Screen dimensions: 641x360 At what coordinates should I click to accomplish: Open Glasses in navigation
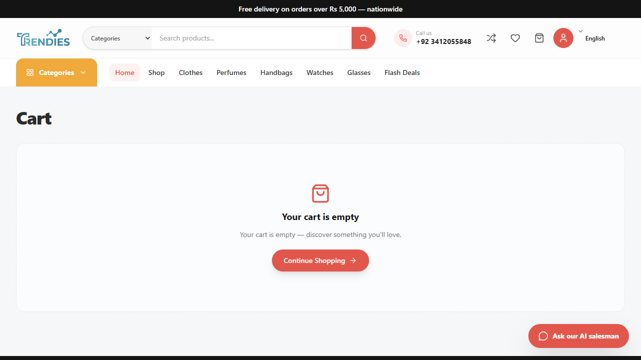pos(359,72)
